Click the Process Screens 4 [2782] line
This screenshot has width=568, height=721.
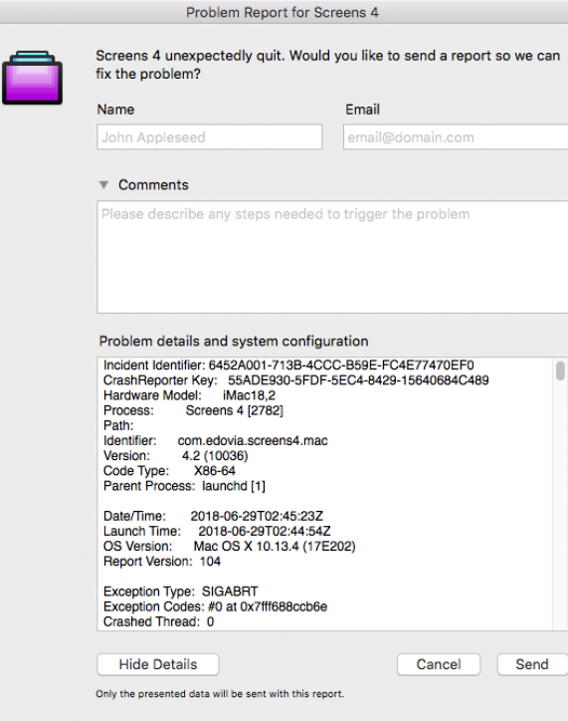[x=193, y=410]
